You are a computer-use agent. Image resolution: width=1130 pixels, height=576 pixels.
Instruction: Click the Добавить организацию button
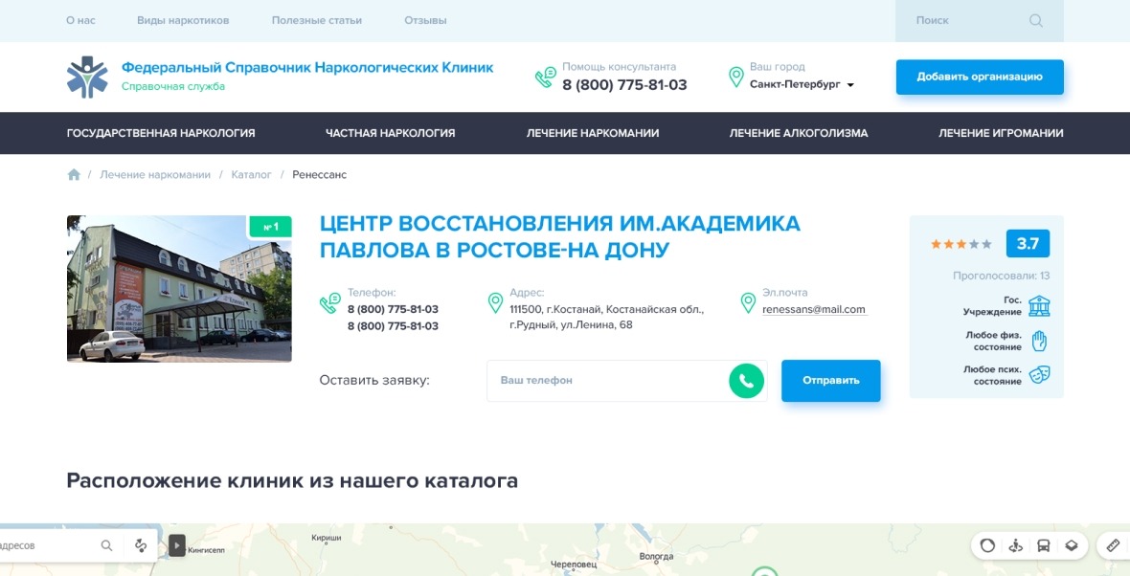[979, 77]
